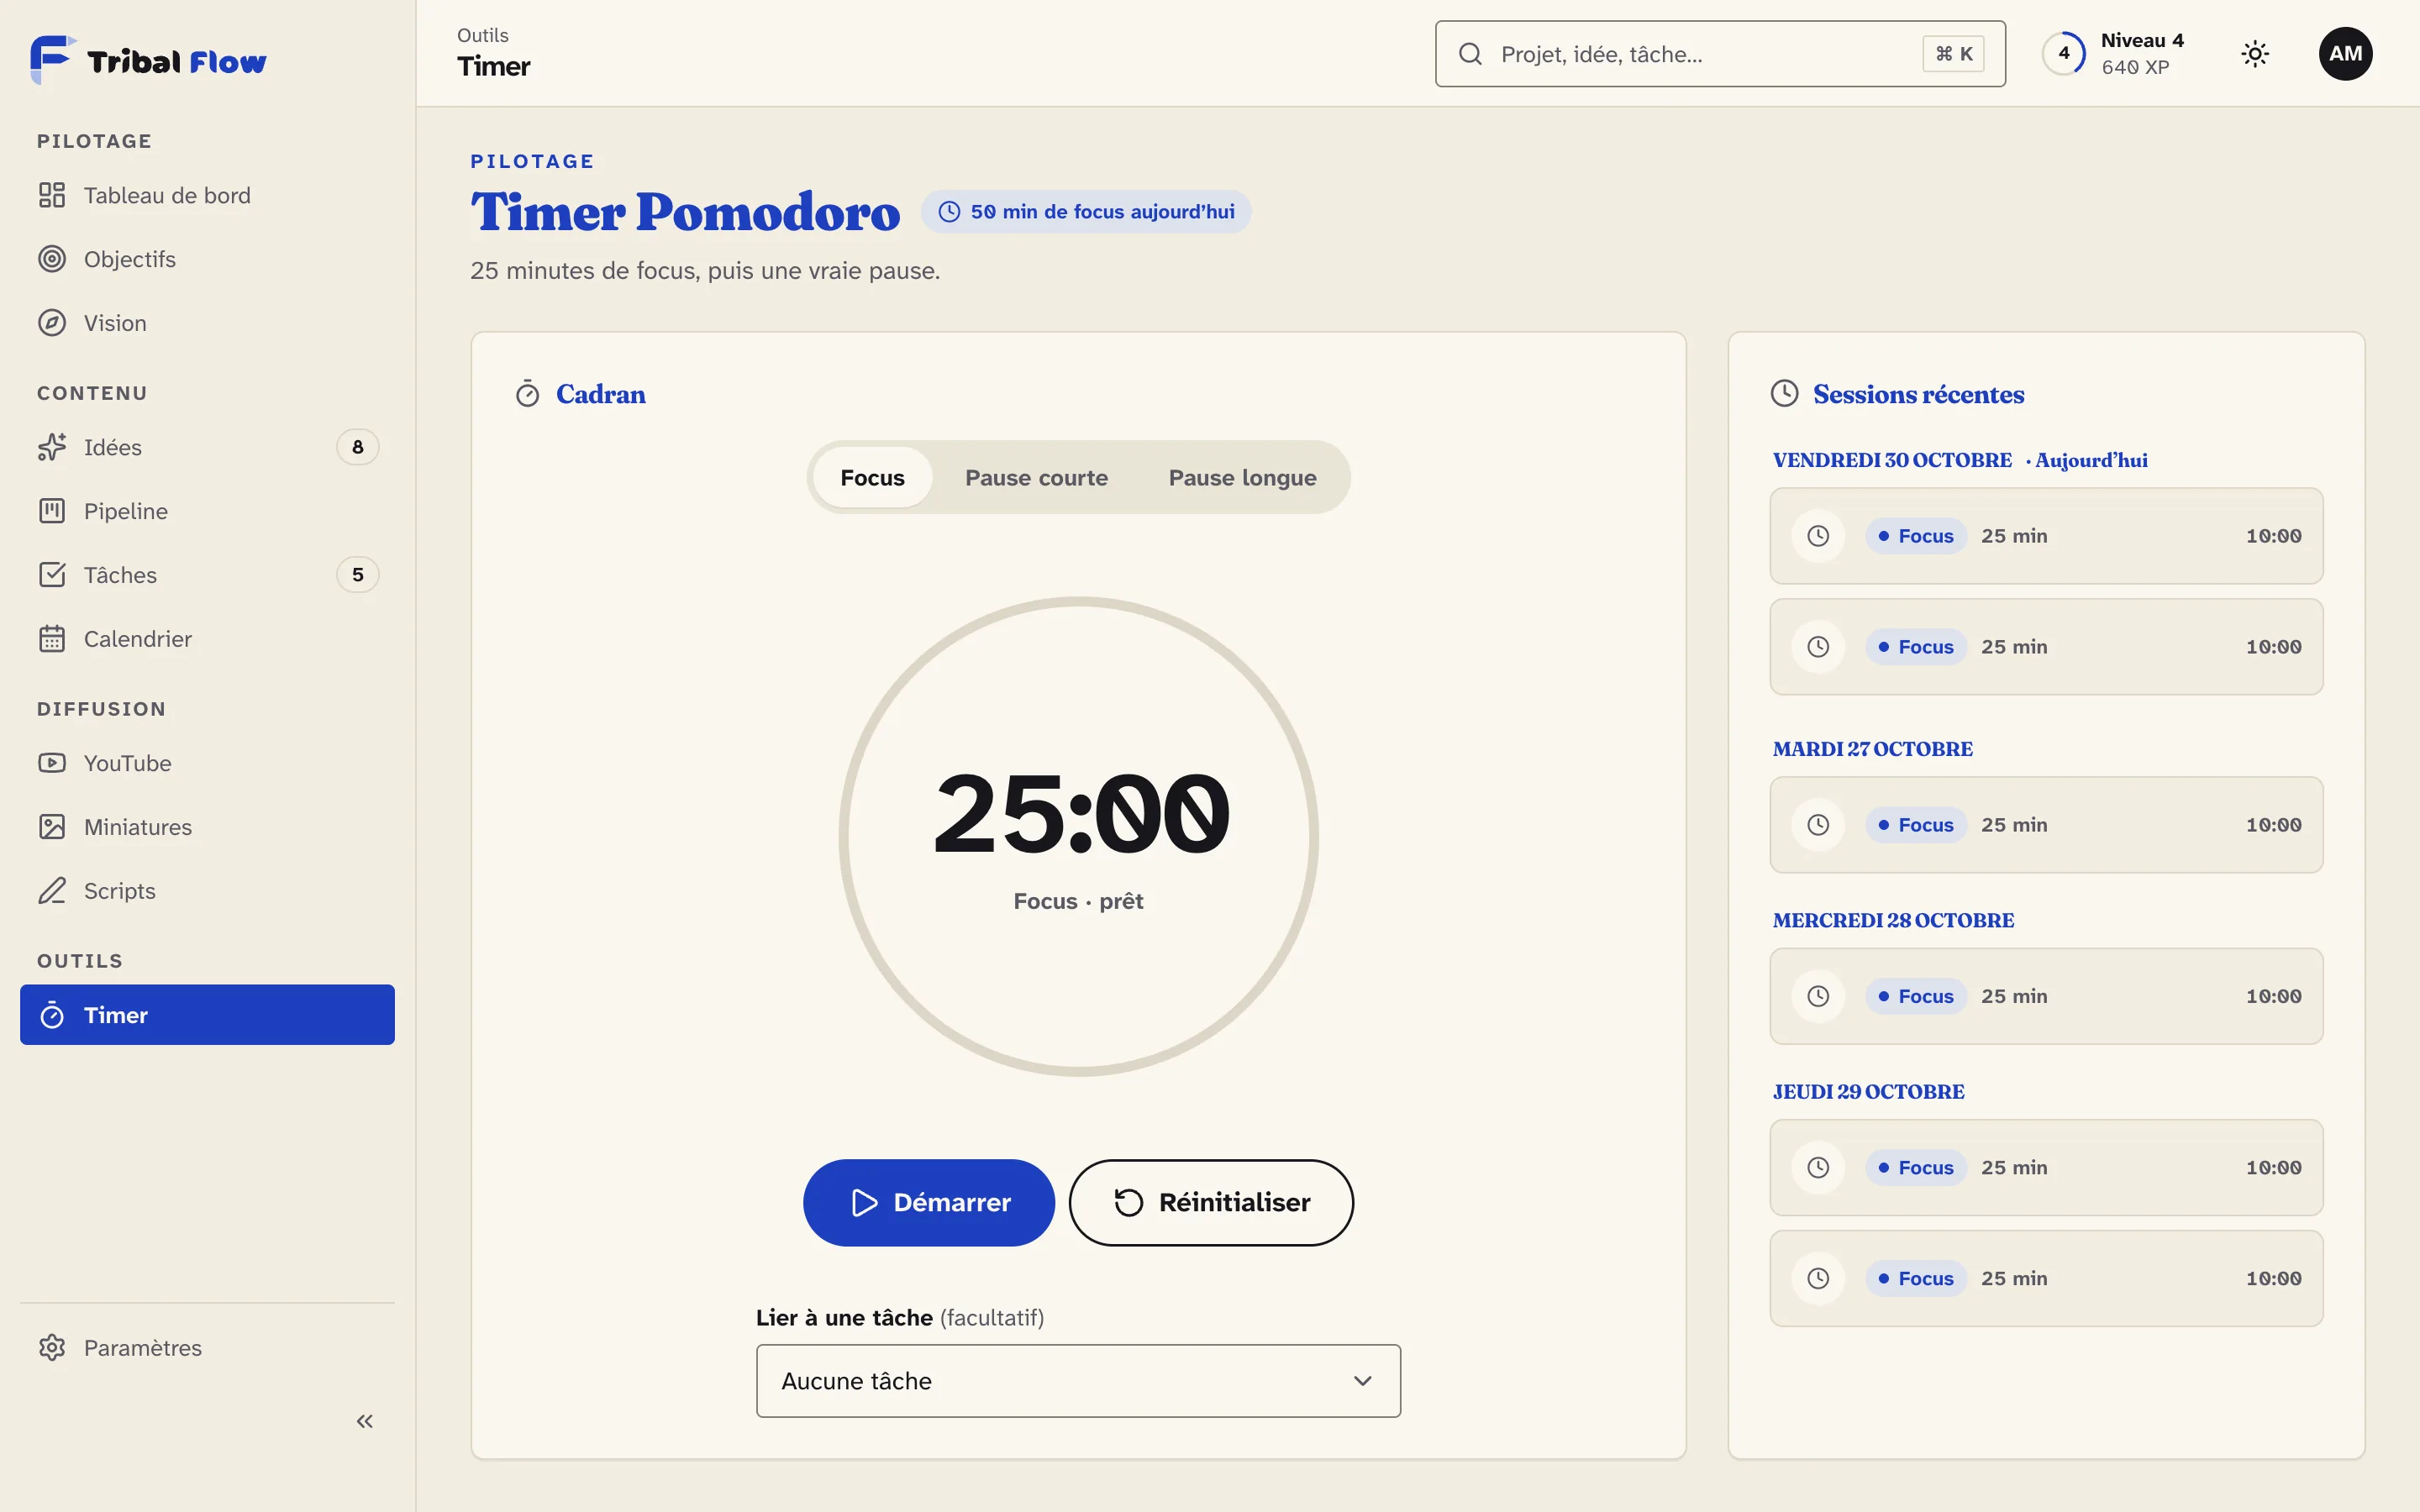Click the Idées sparkle icon

52,447
